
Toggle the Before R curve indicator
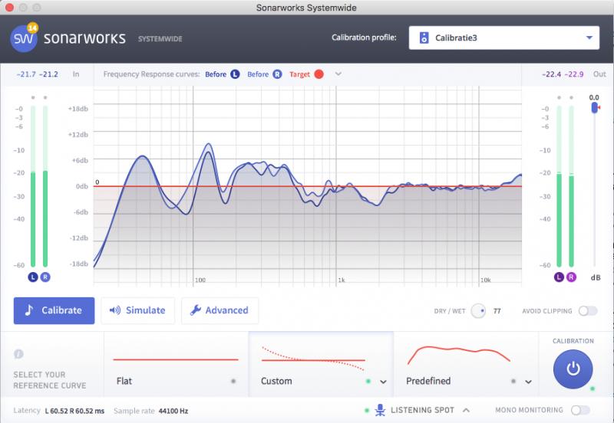click(277, 74)
